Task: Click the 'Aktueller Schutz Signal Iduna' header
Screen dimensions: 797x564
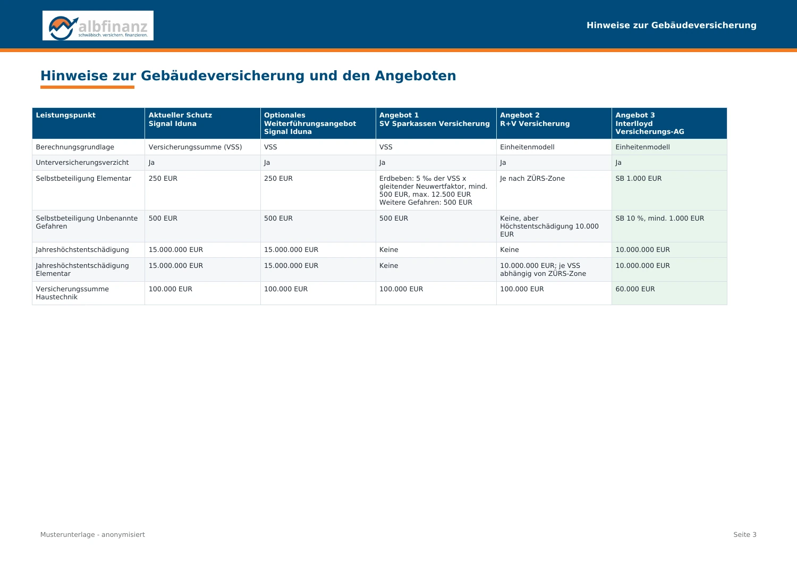Action: pyautogui.click(x=202, y=123)
